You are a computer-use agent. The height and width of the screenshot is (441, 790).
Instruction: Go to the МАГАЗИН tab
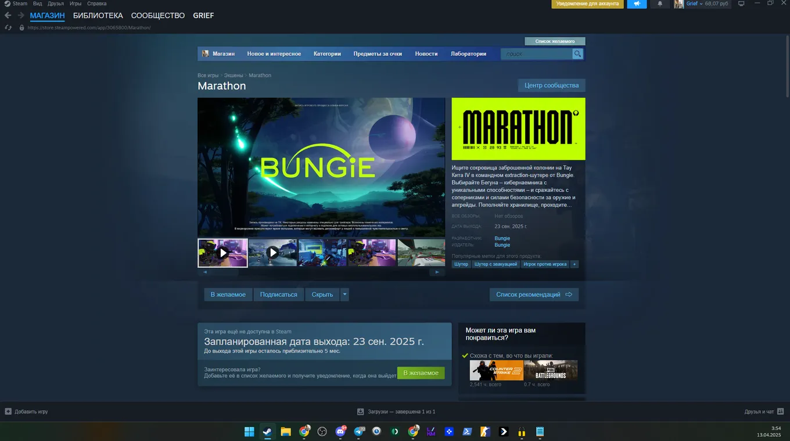click(x=48, y=16)
